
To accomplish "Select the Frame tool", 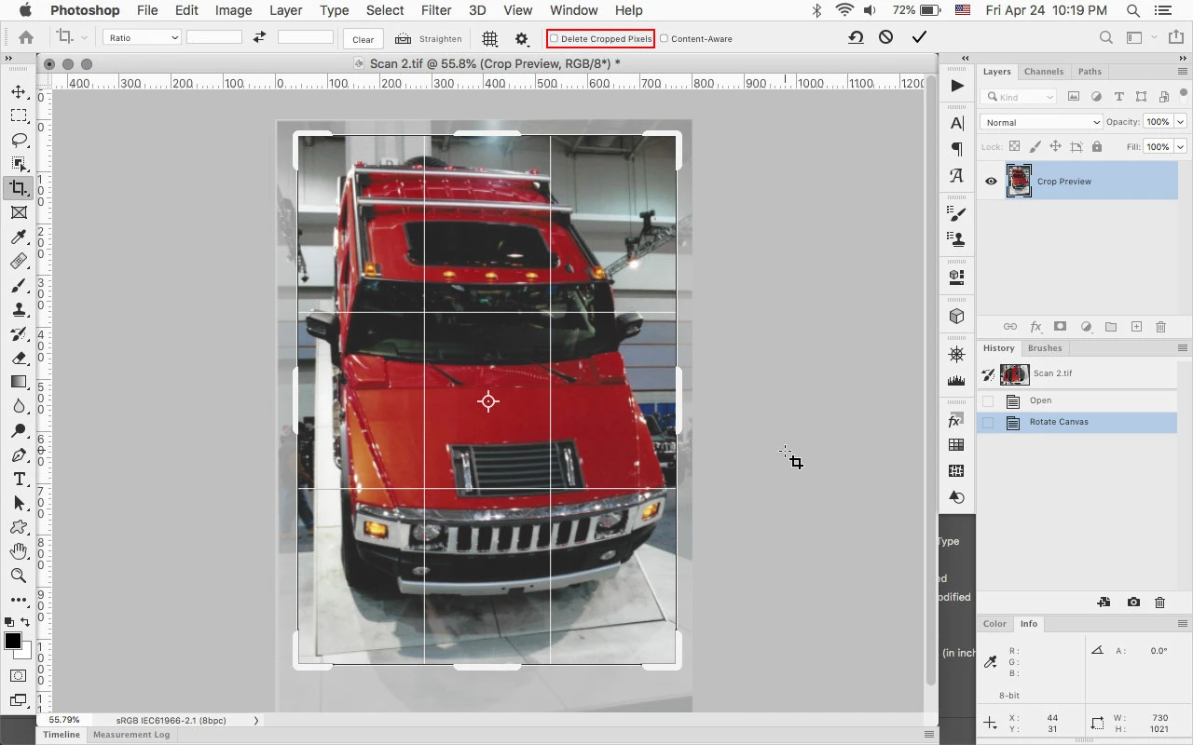I will click(18, 212).
